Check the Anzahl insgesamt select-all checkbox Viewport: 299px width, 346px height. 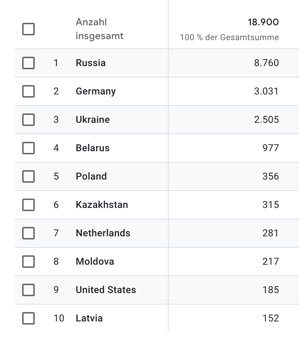pyautogui.click(x=28, y=29)
